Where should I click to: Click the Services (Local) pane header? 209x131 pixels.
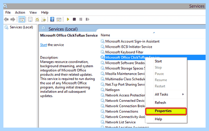click(63, 29)
